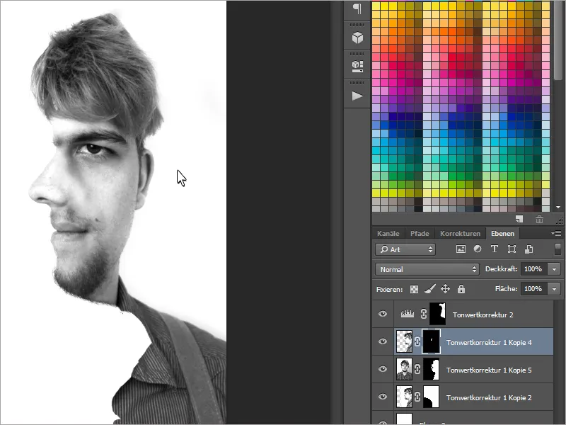The height and width of the screenshot is (425, 566).
Task: Filter layers by pixel layer icon
Action: [461, 249]
